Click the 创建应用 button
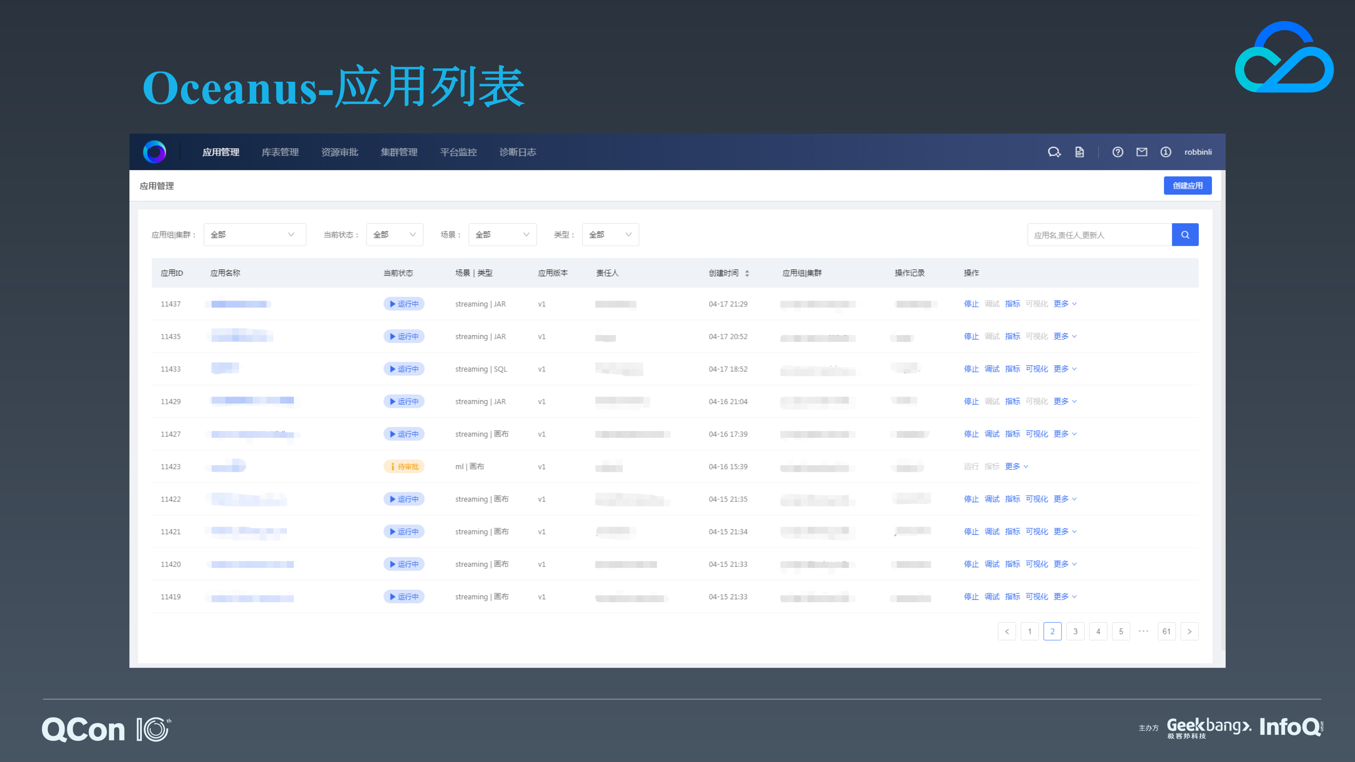The height and width of the screenshot is (762, 1355). [x=1188, y=186]
